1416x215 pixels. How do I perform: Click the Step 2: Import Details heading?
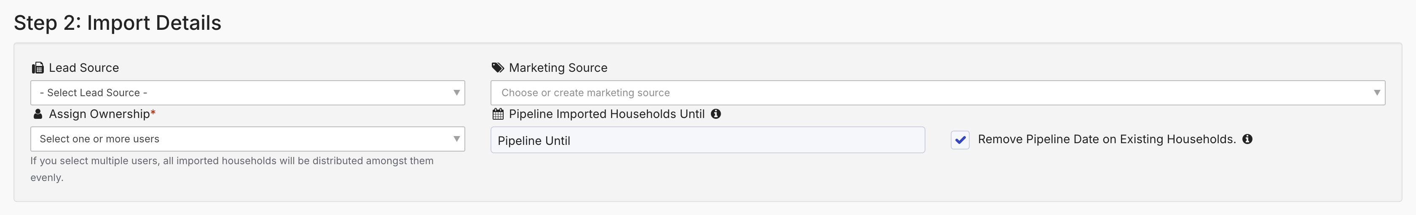tap(118, 23)
